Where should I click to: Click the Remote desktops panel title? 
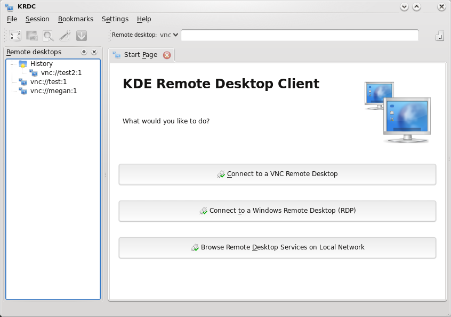[34, 52]
